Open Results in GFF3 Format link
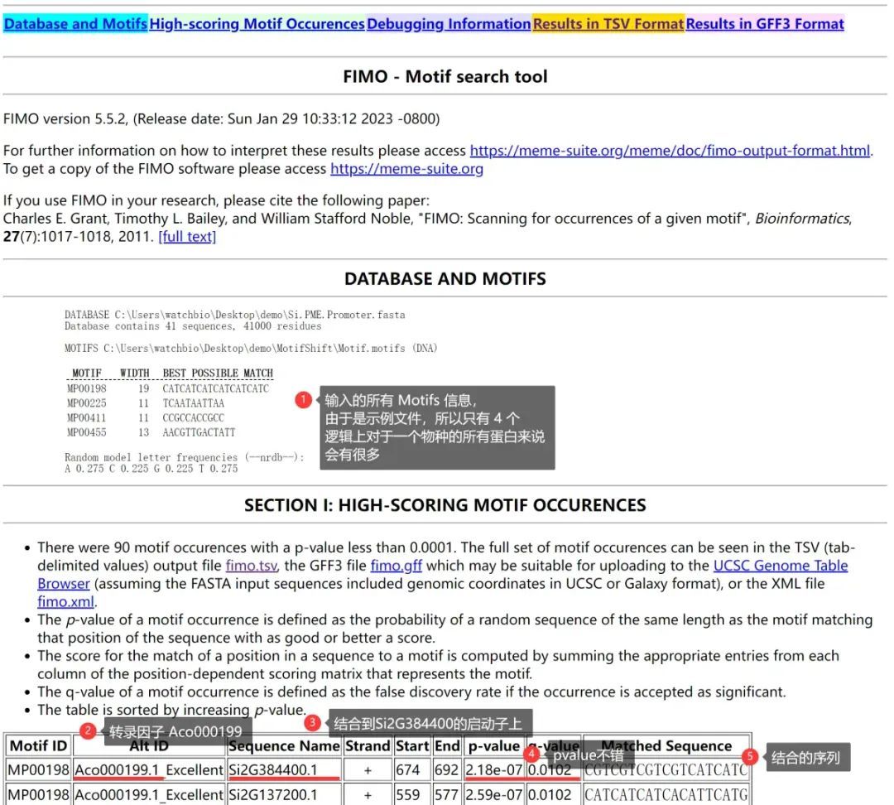Viewport: 894px width, 805px height. [765, 24]
